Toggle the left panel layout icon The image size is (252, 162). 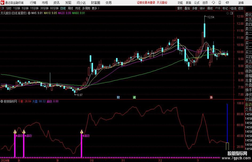tap(2, 8)
